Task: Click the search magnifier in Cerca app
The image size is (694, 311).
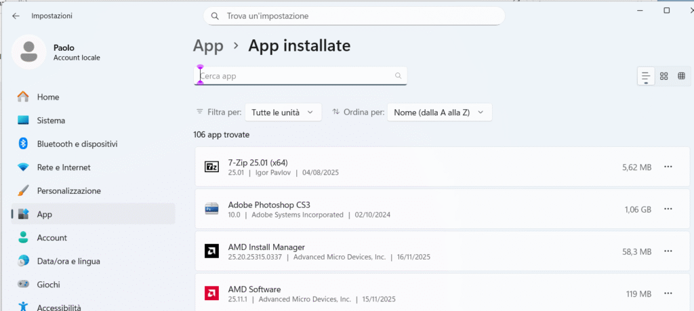Action: pos(398,77)
